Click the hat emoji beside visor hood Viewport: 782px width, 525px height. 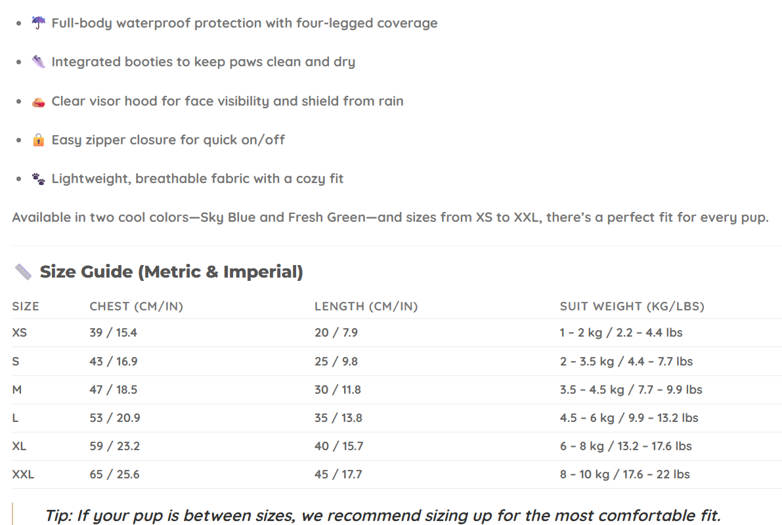coord(39,101)
